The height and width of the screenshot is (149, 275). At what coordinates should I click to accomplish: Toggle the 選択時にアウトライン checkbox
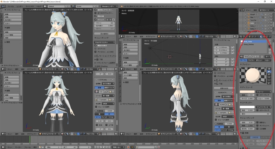[95, 10]
